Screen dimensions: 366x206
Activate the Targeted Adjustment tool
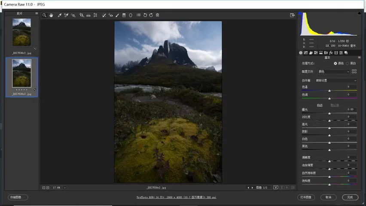73,15
